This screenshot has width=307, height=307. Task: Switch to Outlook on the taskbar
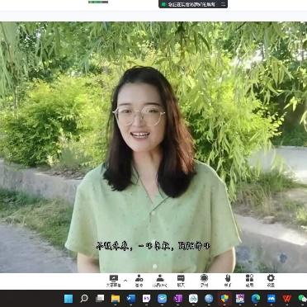tap(131, 299)
